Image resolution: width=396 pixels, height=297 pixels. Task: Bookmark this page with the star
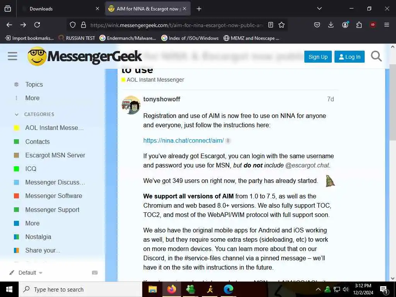click(282, 25)
